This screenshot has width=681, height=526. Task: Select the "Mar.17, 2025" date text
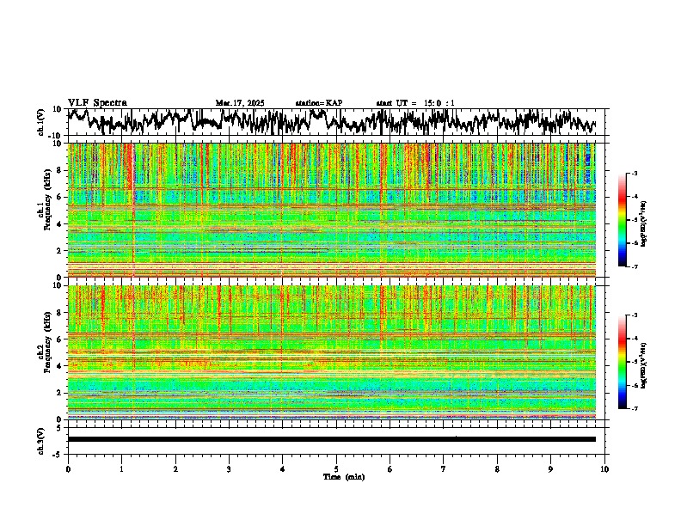tap(240, 103)
